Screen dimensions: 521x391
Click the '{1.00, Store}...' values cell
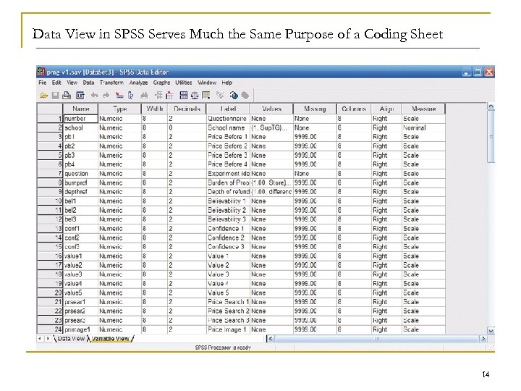271,183
